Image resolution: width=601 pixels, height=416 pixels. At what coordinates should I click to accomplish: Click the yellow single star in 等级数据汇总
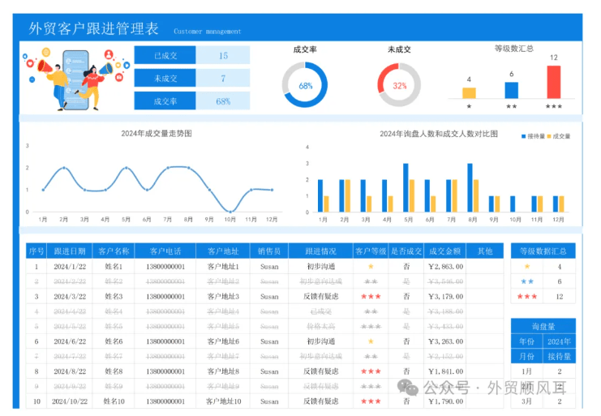(x=527, y=266)
